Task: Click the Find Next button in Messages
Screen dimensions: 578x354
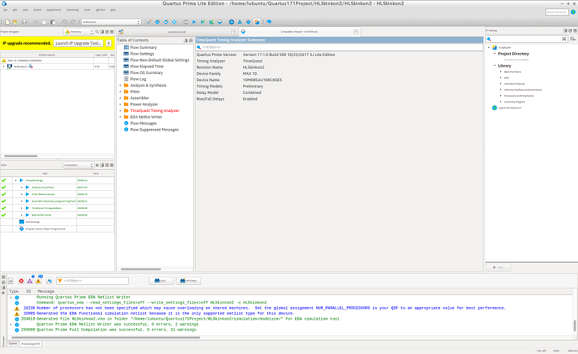Action: [x=188, y=281]
